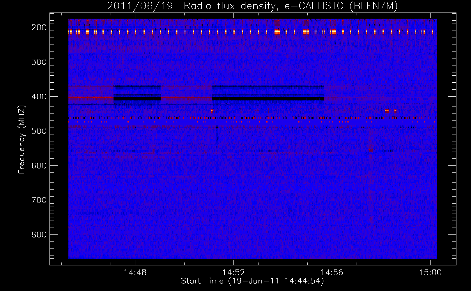
Task: Click the 700 frequency tick label
Action: (x=39, y=200)
